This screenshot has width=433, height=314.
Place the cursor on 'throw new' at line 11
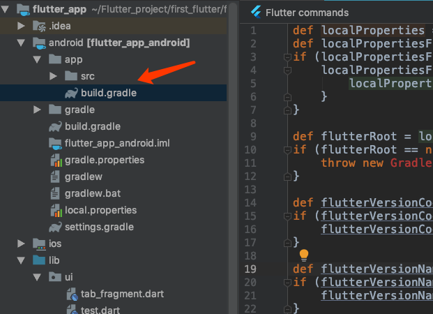(x=352, y=163)
